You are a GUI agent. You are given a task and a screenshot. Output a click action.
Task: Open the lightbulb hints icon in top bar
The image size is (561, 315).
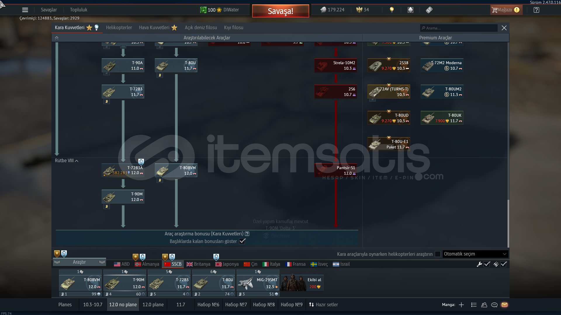coord(392,10)
